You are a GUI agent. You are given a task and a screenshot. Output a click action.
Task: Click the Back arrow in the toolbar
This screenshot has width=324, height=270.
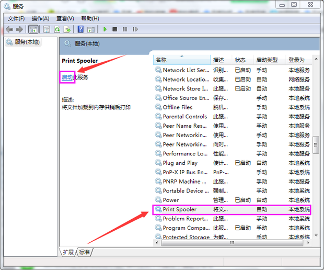click(9, 29)
